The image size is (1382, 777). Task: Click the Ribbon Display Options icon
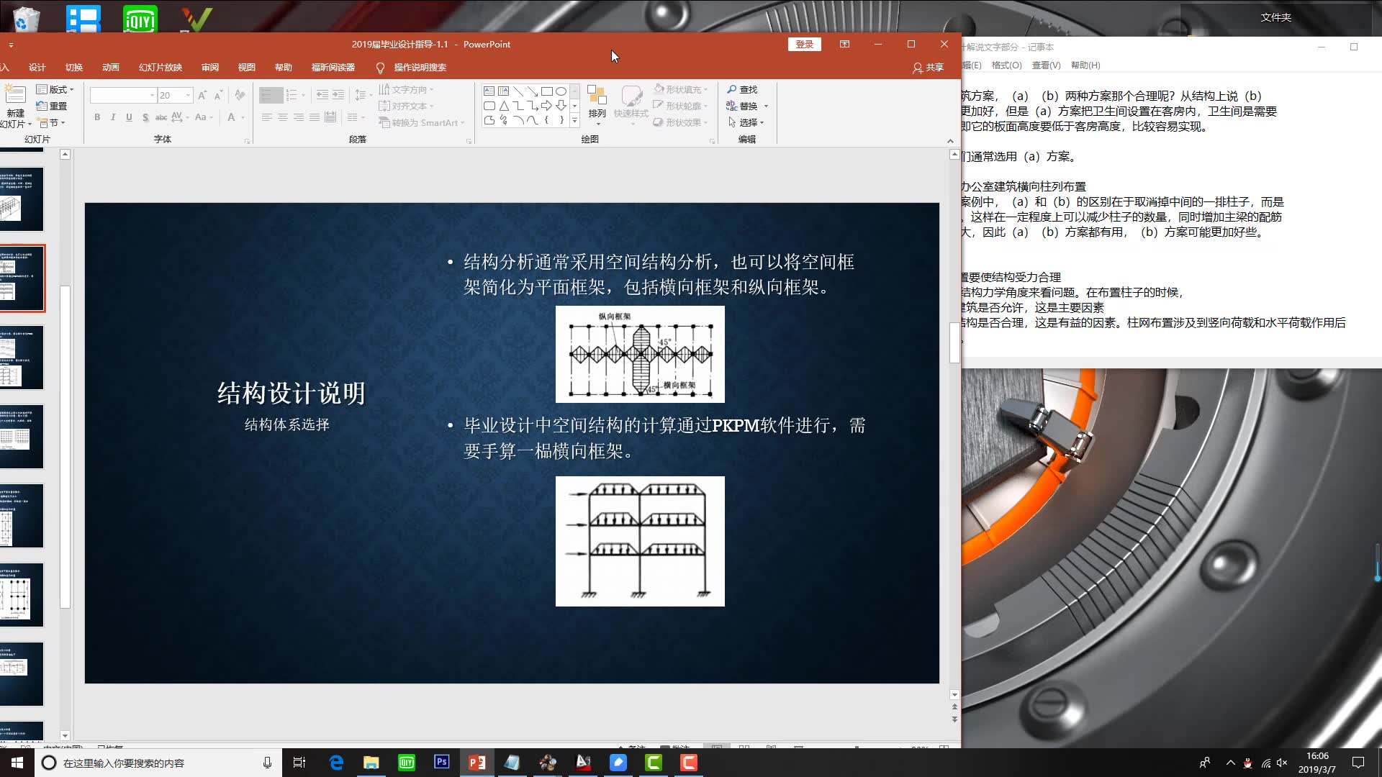(x=844, y=44)
